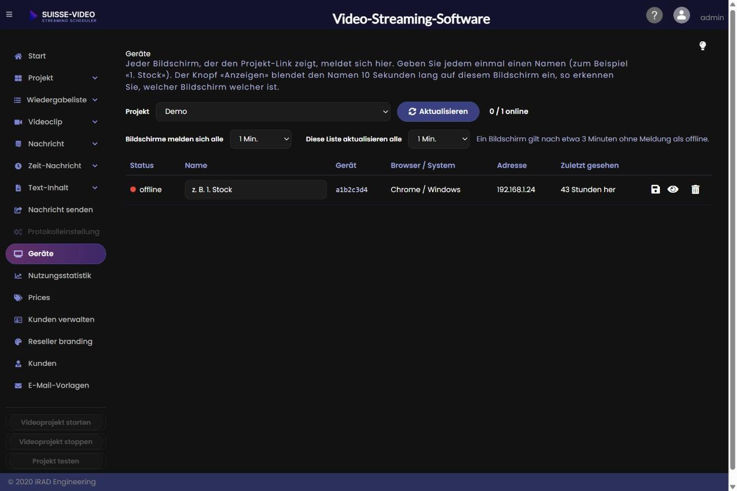The width and height of the screenshot is (737, 491).
Task: Open Kunden verwalten page
Action: pyautogui.click(x=56, y=320)
